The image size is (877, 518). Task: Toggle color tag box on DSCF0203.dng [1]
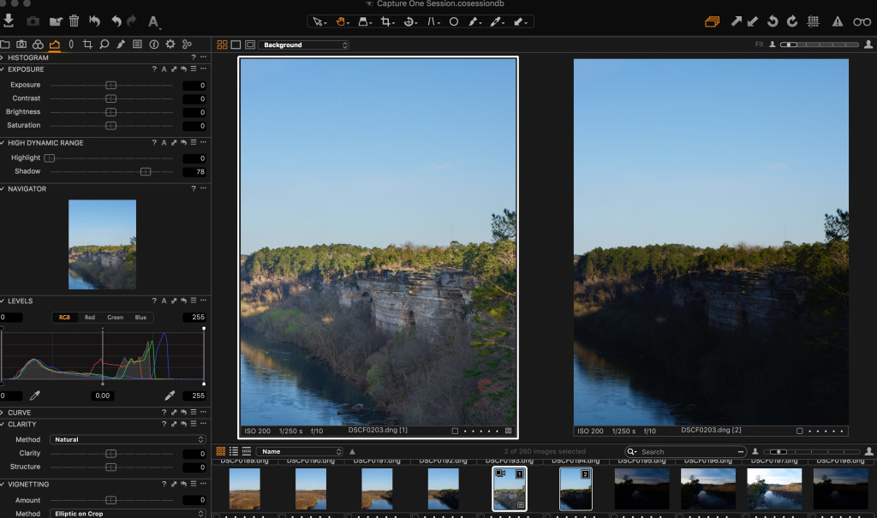[x=455, y=432]
